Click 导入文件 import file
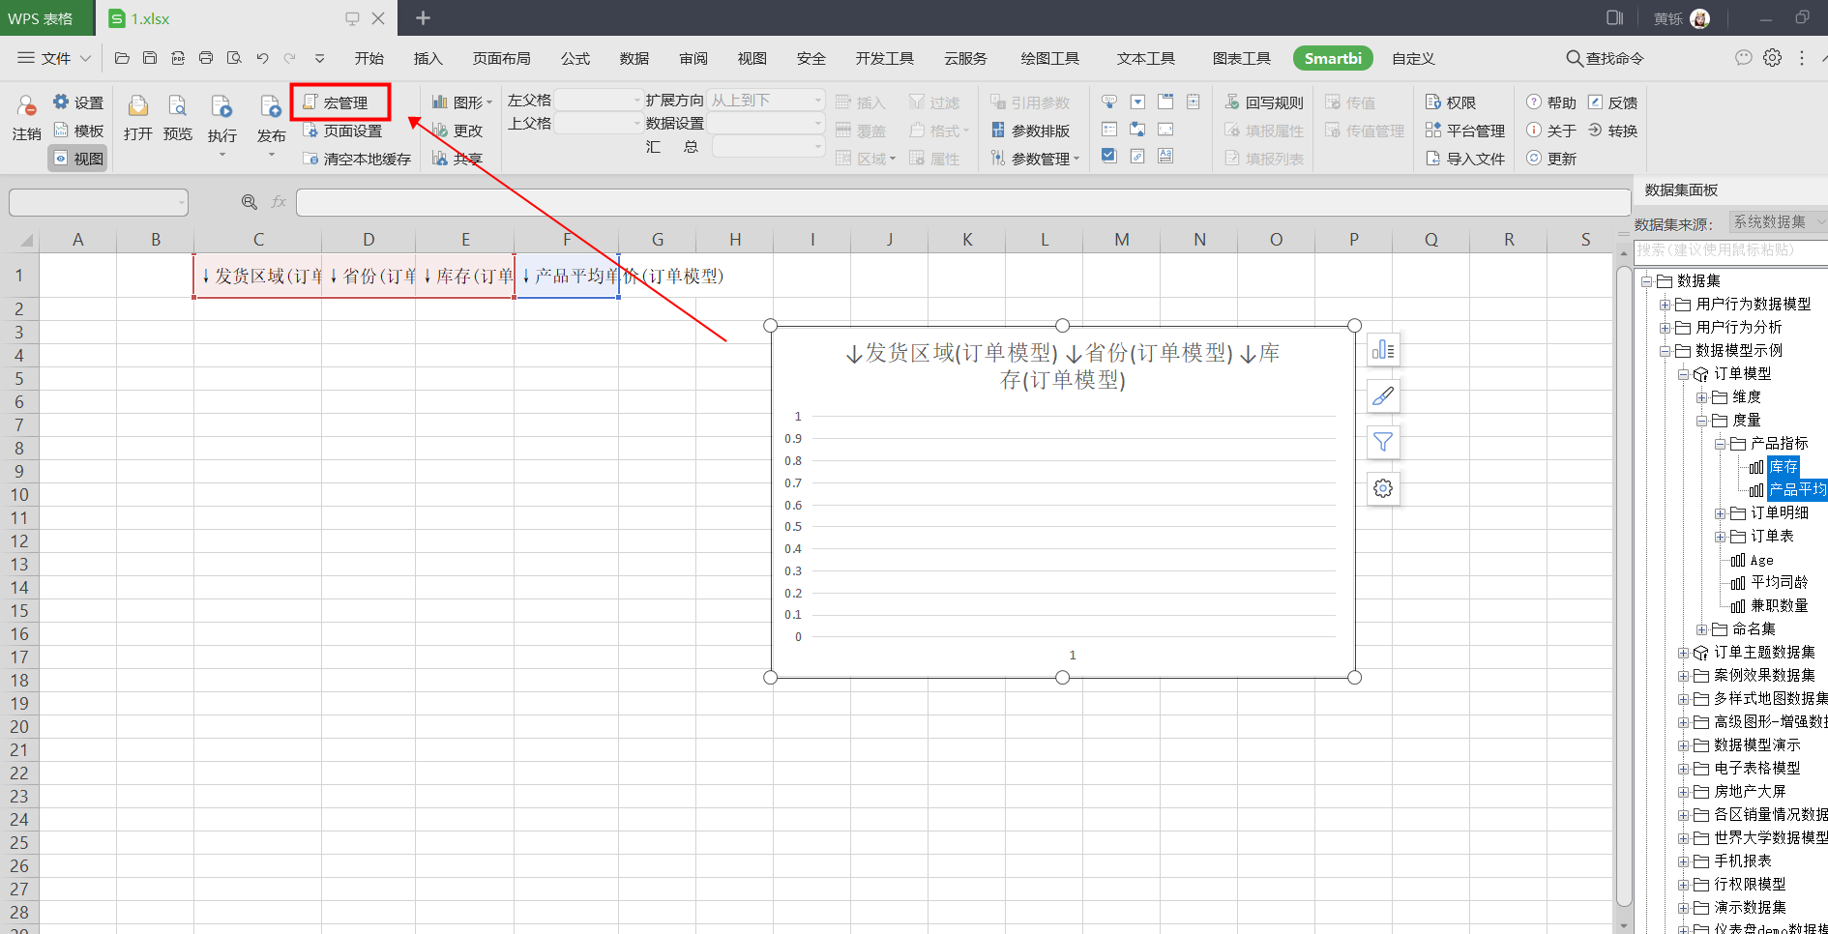This screenshot has height=934, width=1828. click(x=1465, y=159)
